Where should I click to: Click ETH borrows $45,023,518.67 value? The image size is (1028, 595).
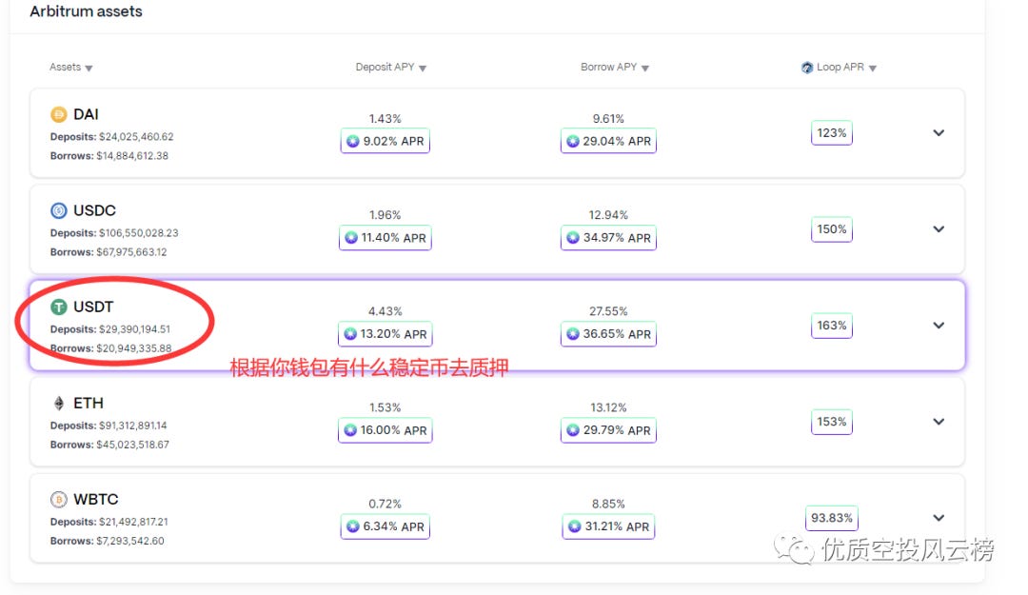[x=132, y=445]
